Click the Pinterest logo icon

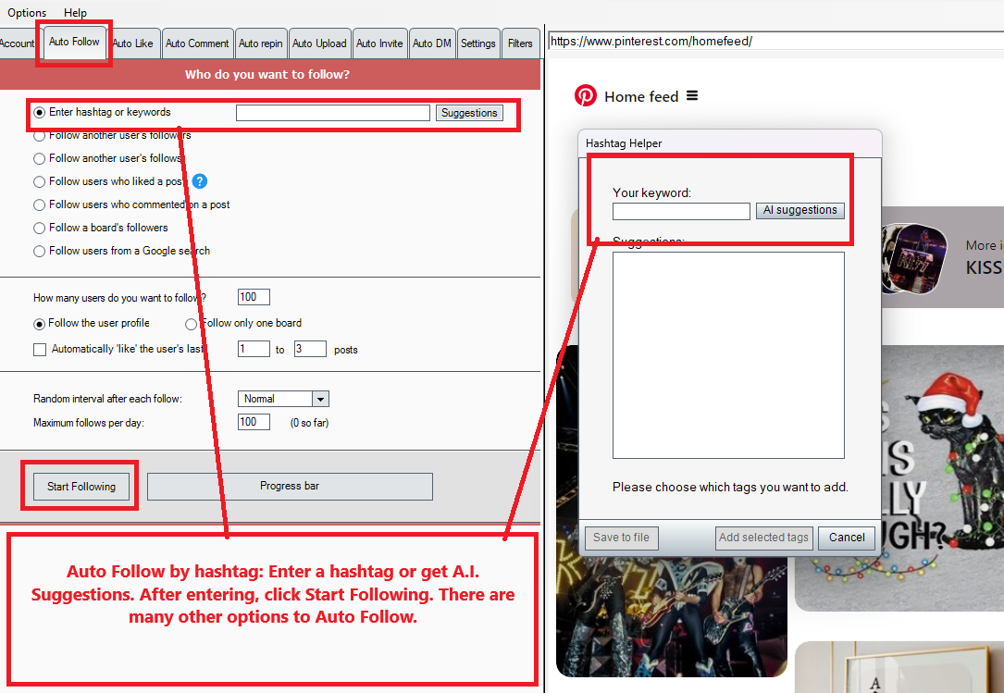(x=585, y=96)
